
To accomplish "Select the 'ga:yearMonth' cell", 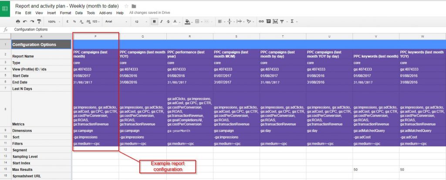I will click(x=190, y=130).
